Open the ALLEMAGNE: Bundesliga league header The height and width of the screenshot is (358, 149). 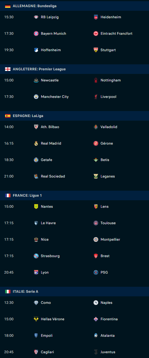click(x=75, y=6)
